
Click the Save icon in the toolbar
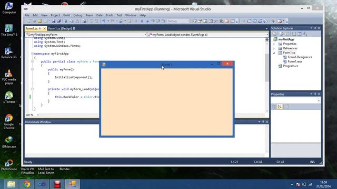tap(54, 21)
